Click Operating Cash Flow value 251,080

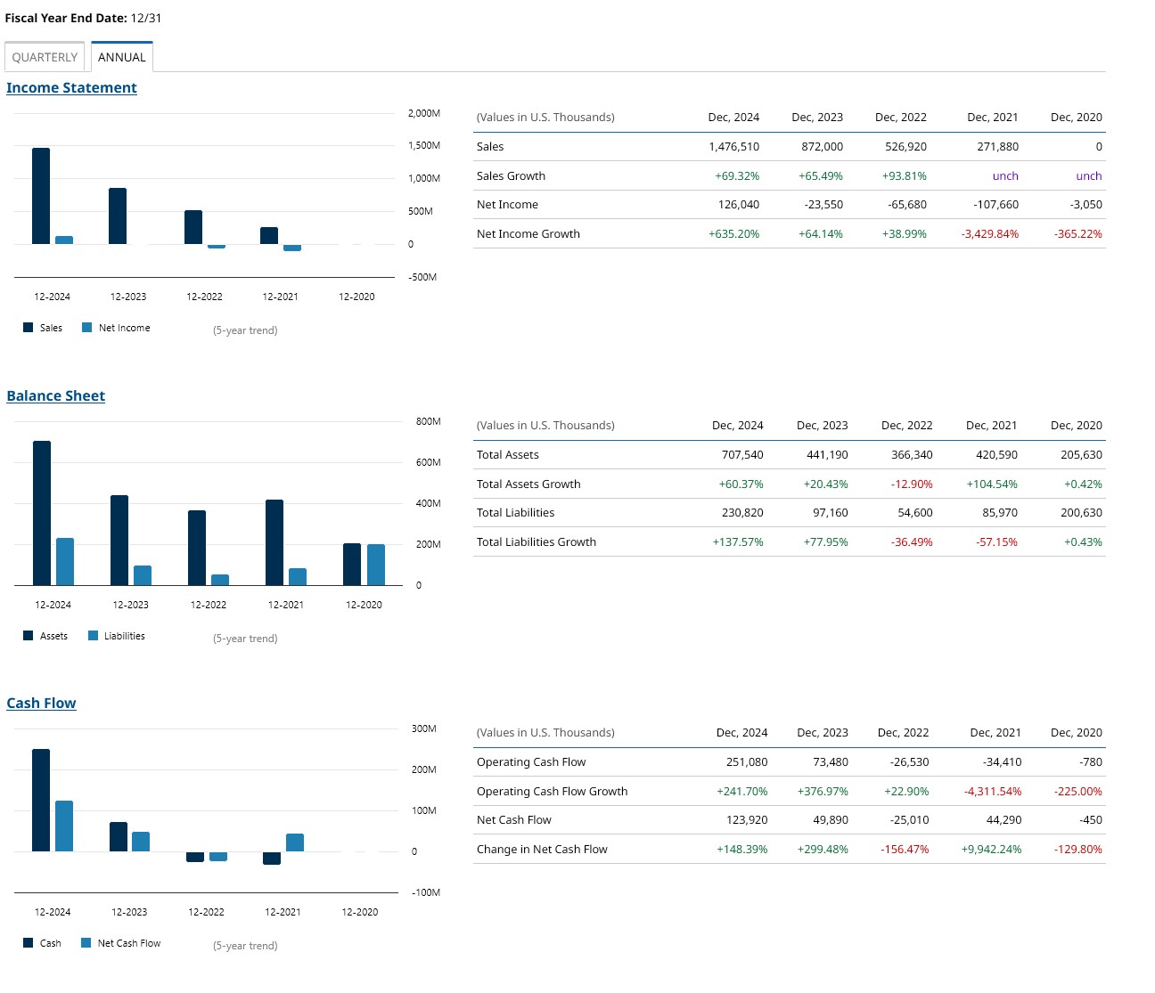point(747,762)
